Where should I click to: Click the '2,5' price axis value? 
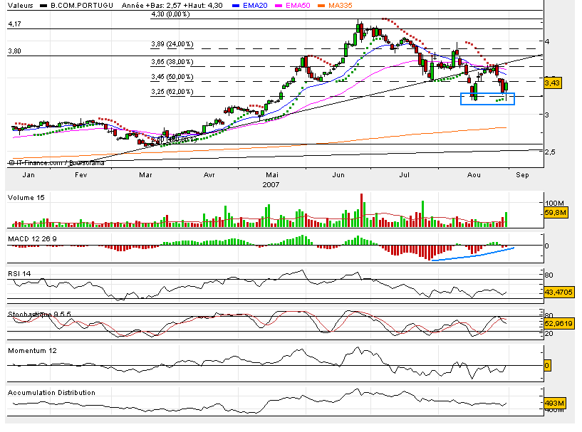[x=550, y=152]
